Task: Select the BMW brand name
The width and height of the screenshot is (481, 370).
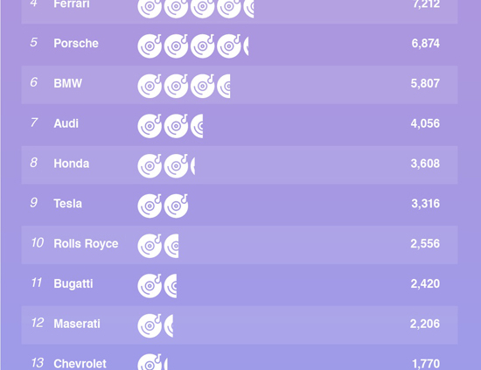Action: point(68,83)
